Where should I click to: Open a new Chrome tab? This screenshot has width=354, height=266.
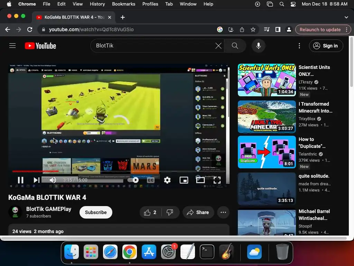tap(123, 17)
